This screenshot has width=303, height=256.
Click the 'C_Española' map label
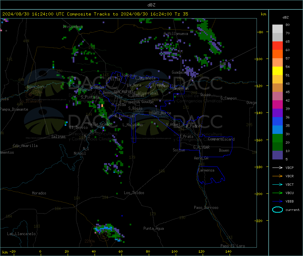tap(145, 78)
